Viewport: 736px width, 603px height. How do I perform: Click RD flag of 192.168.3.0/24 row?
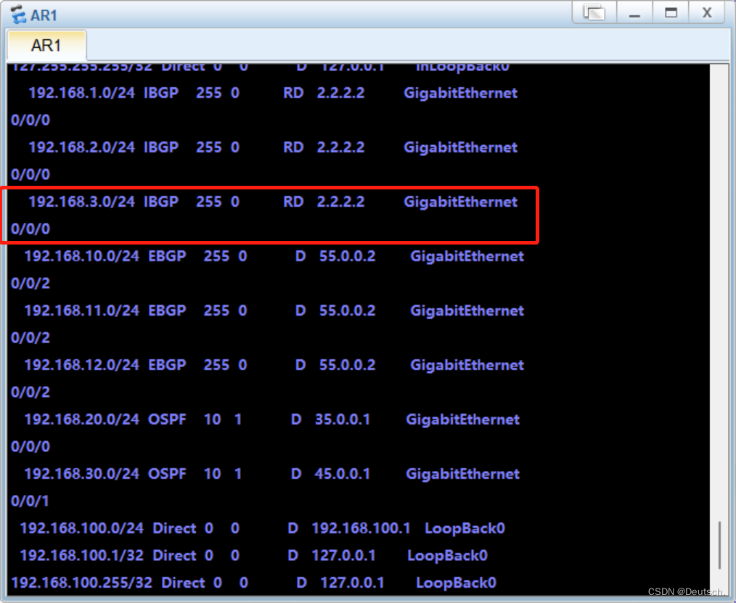tap(293, 202)
